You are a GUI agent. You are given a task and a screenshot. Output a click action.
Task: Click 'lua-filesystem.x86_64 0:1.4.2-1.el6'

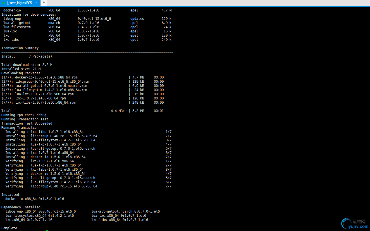pos(40,216)
